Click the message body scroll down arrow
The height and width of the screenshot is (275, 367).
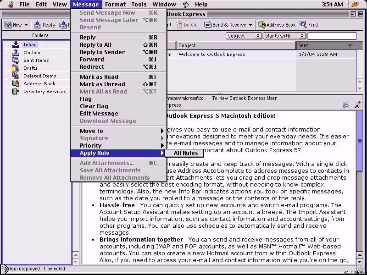tap(360, 261)
